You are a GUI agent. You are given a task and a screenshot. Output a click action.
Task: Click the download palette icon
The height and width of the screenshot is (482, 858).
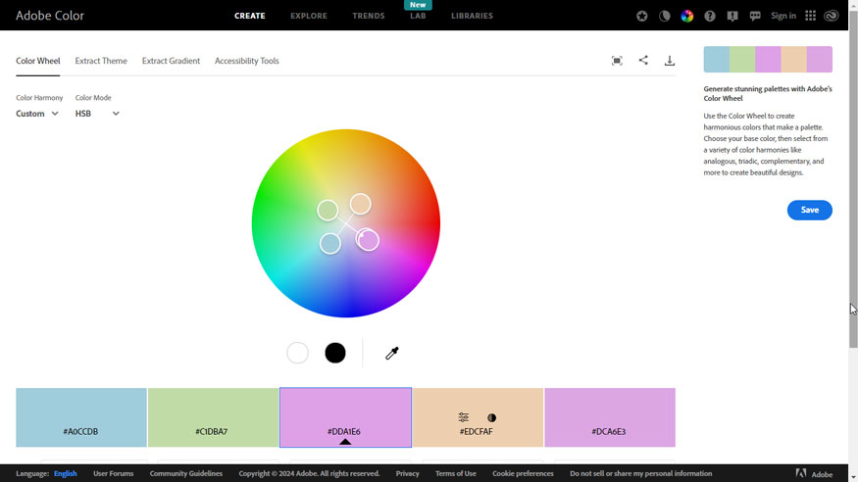669,61
